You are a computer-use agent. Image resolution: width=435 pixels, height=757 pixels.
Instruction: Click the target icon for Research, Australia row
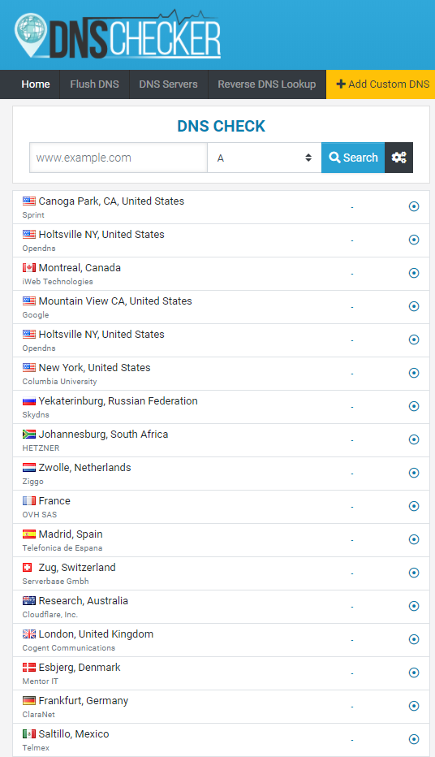pos(414,607)
